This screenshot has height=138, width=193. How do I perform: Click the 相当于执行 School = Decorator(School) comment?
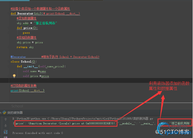70,57
